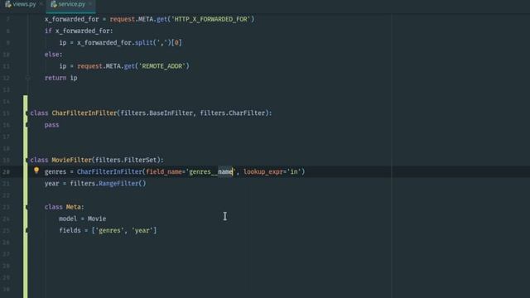Viewport: 530px width, 298px height.
Task: Click 'HTTP_X_FORWARDED_FOR' string literal
Action: point(211,19)
